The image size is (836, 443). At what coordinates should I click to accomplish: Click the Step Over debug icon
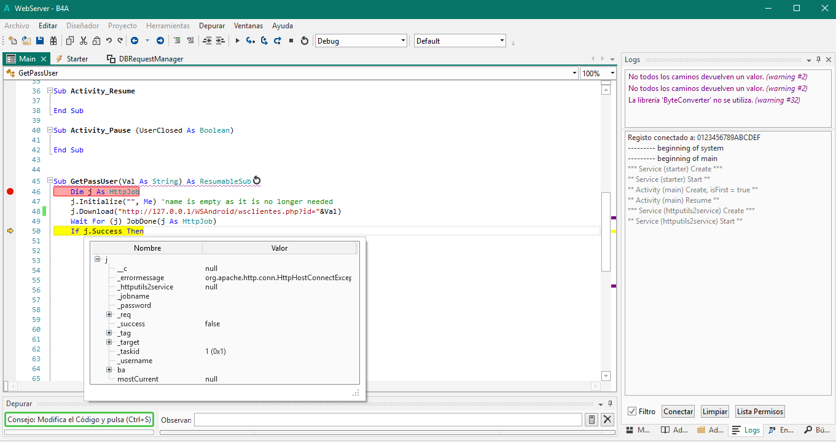(x=264, y=41)
